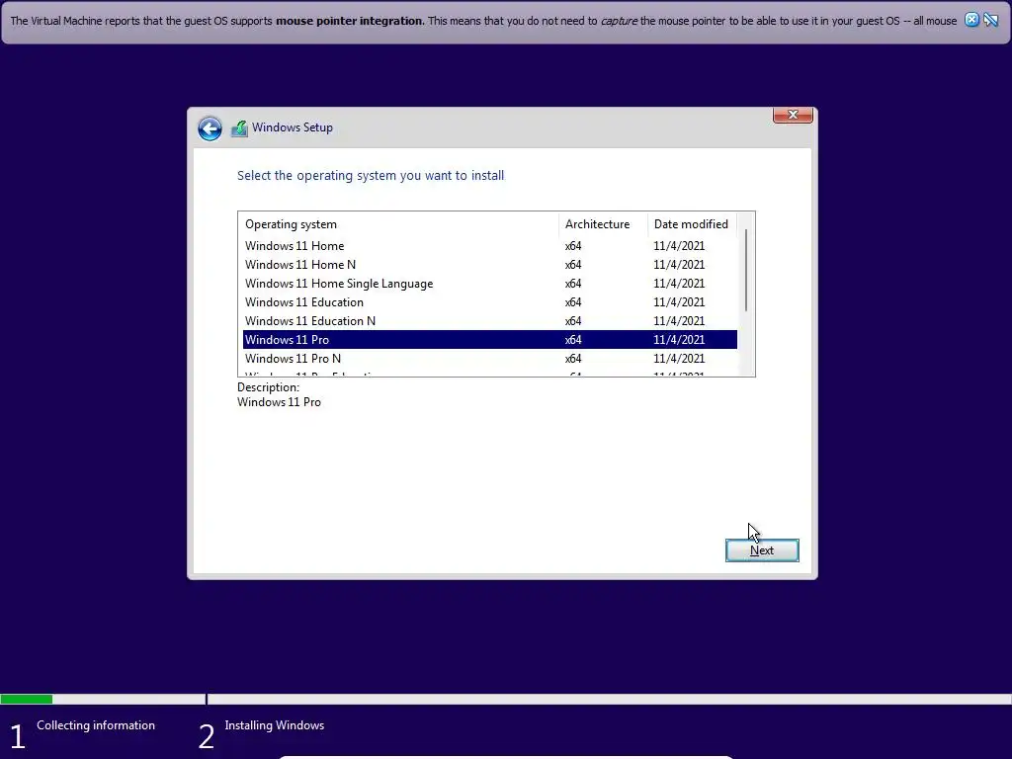Click the 11/4/2021 date for Windows 11 Pro N
Image resolution: width=1012 pixels, height=759 pixels.
click(x=679, y=358)
